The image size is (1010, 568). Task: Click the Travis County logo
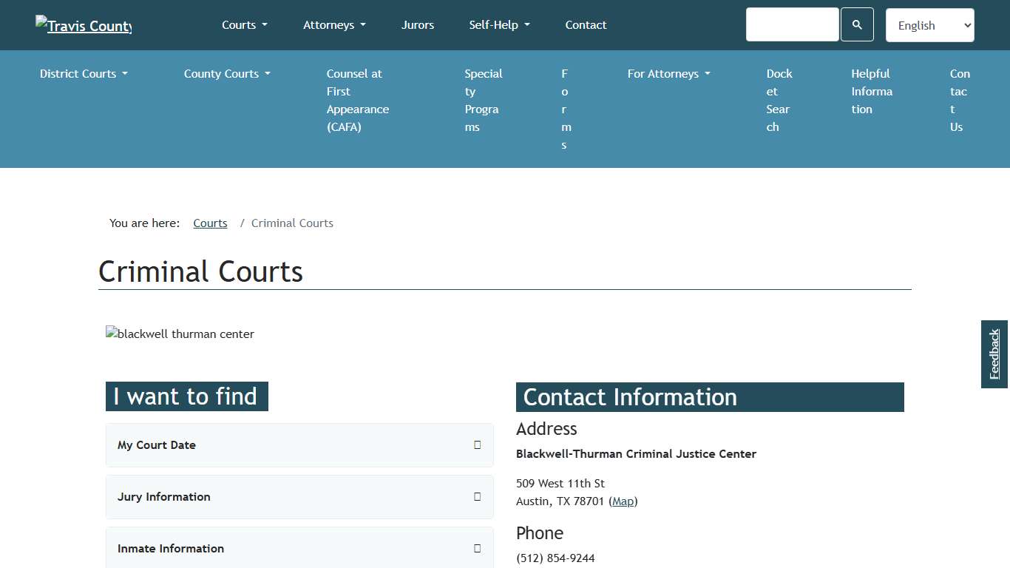83,25
